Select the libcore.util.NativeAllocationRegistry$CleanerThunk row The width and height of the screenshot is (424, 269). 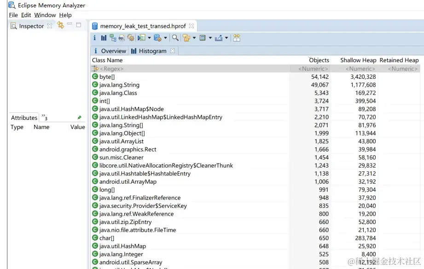pos(256,165)
